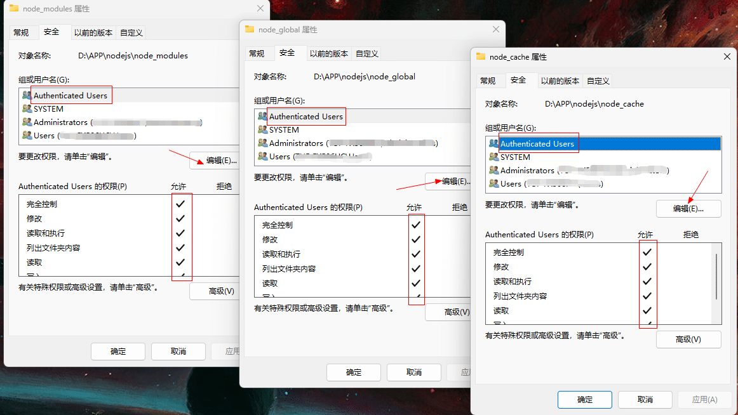Click the Administrators group icon in node_global list
The width and height of the screenshot is (738, 415).
[x=262, y=143]
